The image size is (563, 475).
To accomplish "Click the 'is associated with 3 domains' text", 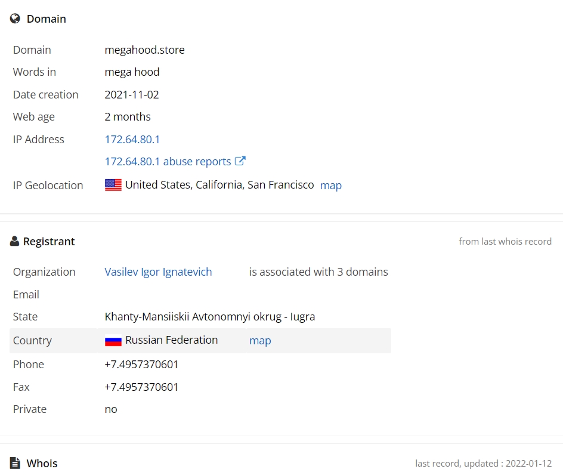I will 318,272.
